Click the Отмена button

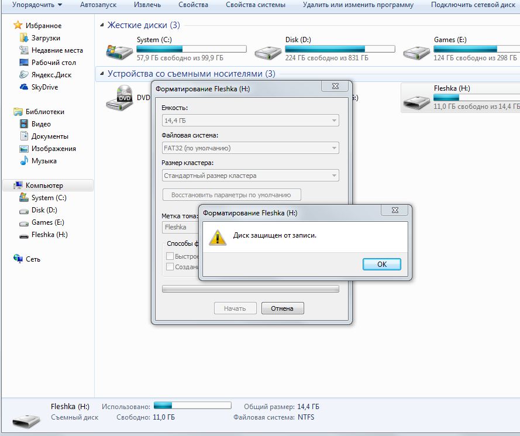(x=282, y=308)
